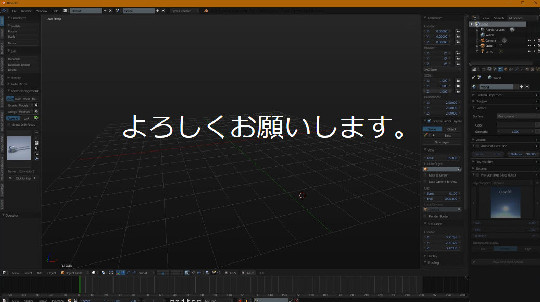This screenshot has width=540, height=302.
Task: Select the Lamp object in outliner
Action: [x=489, y=51]
